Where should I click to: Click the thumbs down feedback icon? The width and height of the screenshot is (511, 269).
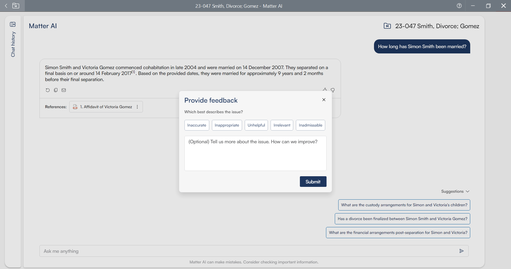(333, 90)
